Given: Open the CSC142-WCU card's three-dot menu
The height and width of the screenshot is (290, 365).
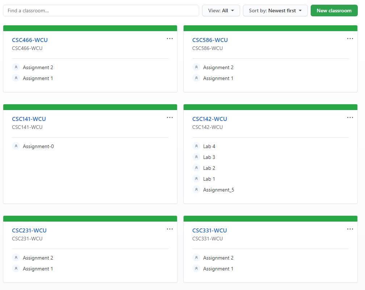Looking at the screenshot, I should pyautogui.click(x=350, y=118).
